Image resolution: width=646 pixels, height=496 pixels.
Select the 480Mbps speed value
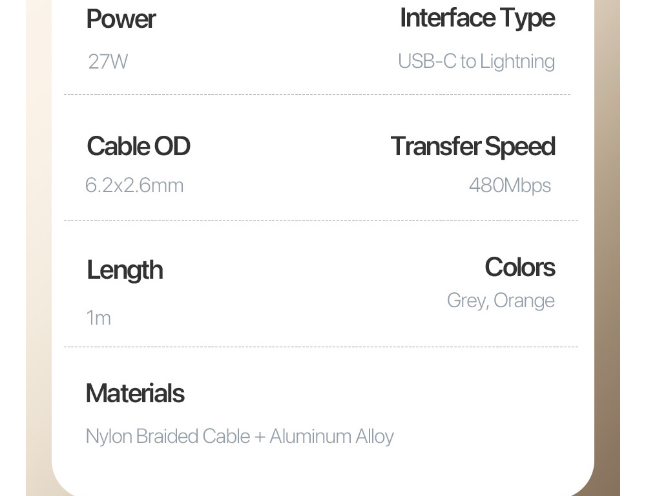pos(510,186)
